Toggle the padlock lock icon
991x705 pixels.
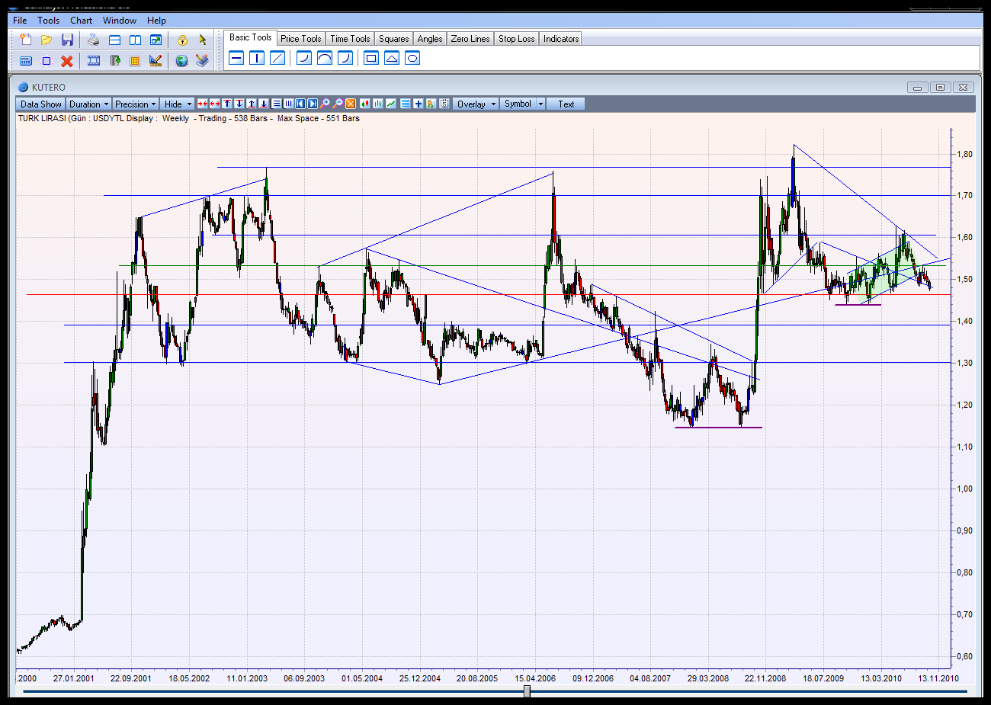[182, 40]
